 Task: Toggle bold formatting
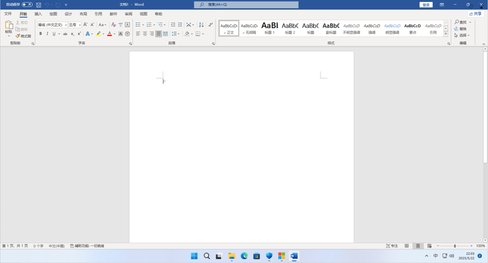[41, 34]
